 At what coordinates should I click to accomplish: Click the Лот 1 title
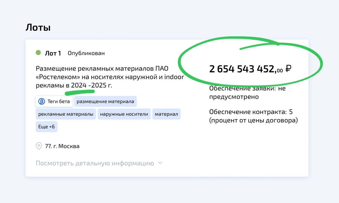pos(53,53)
